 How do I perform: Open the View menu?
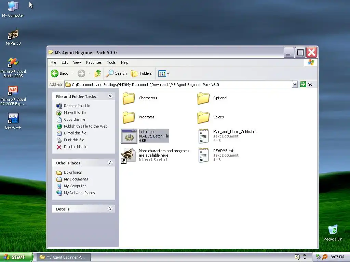point(77,62)
